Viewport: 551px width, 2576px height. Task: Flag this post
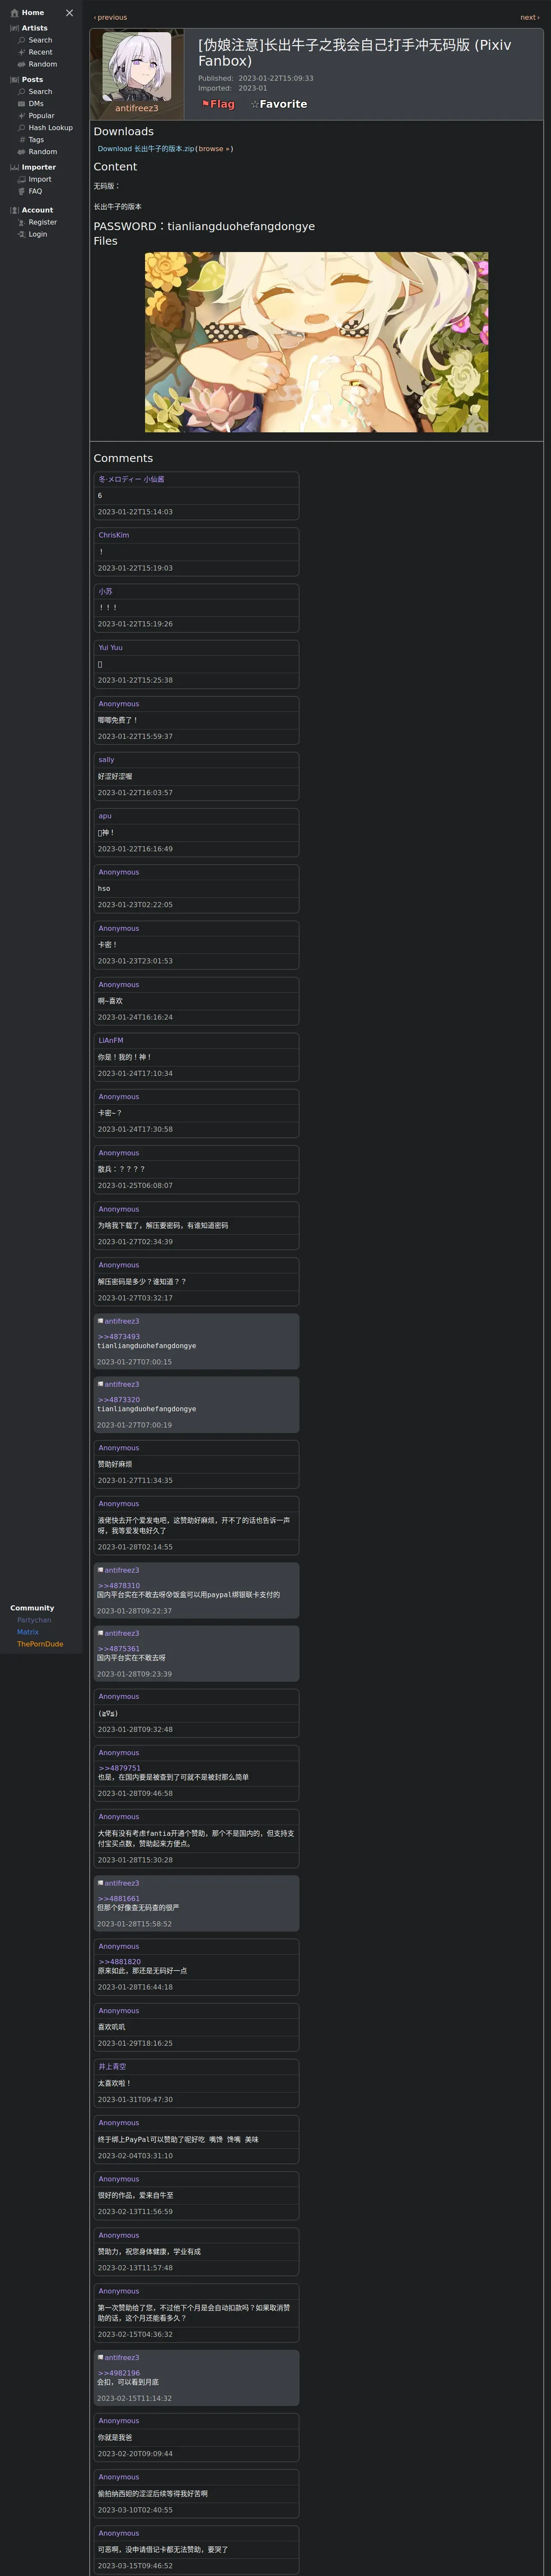[218, 104]
